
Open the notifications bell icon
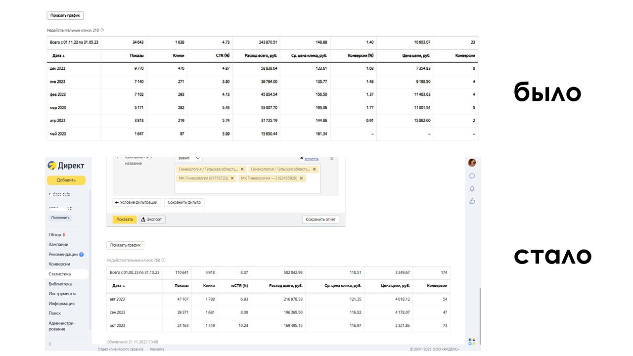472,188
